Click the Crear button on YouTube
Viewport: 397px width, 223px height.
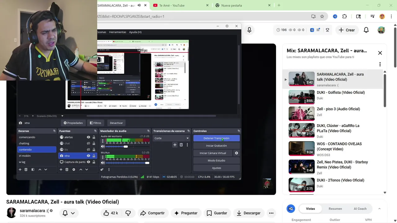click(347, 30)
